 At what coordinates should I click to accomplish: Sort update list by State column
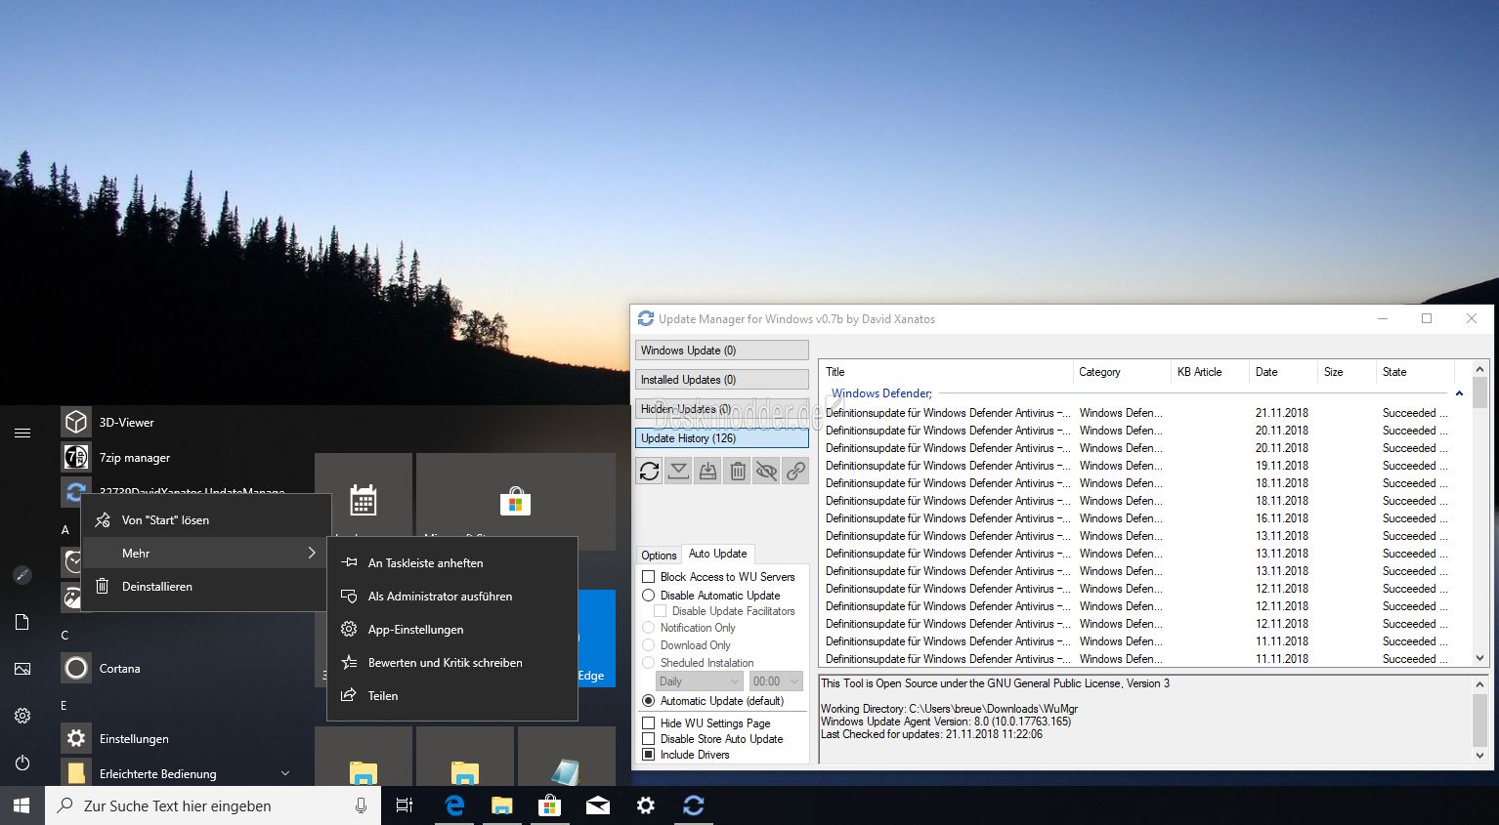coord(1415,372)
